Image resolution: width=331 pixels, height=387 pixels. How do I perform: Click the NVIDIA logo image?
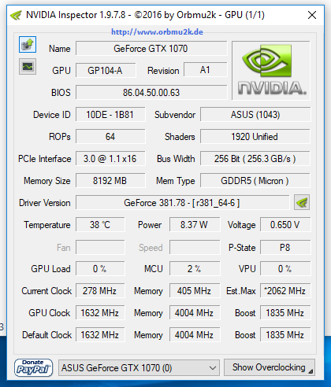coord(271,70)
